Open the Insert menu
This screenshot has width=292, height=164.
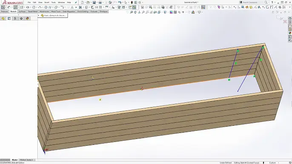click(x=47, y=3)
